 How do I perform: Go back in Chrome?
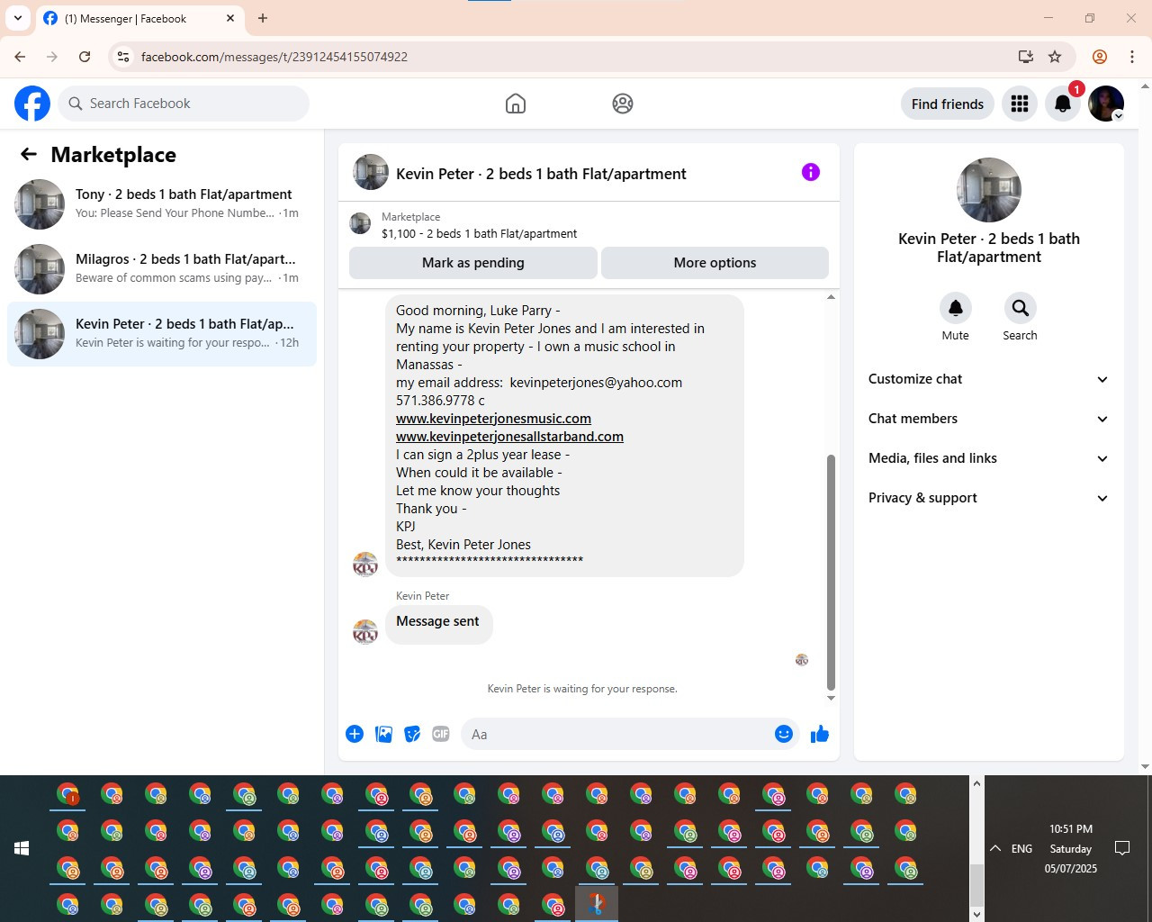pyautogui.click(x=20, y=57)
